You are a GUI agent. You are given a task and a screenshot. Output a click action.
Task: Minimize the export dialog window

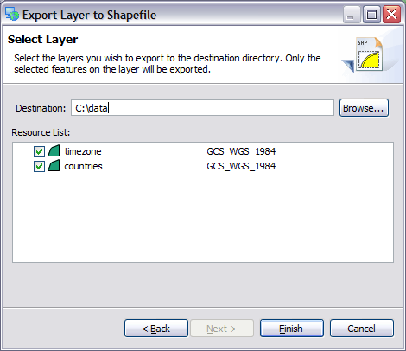pos(352,15)
